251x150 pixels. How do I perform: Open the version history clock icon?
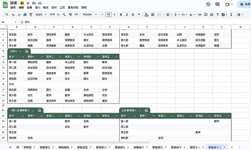[x=208, y=4]
